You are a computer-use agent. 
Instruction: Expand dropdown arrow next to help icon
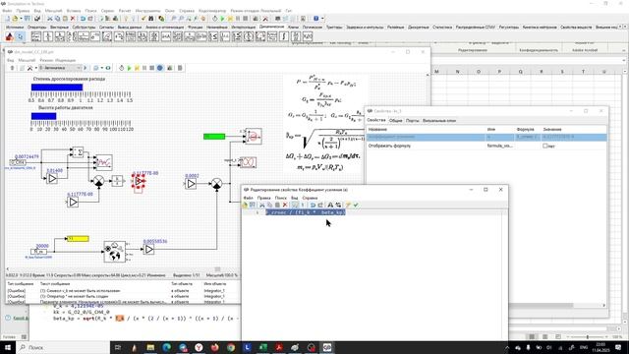(x=322, y=19)
